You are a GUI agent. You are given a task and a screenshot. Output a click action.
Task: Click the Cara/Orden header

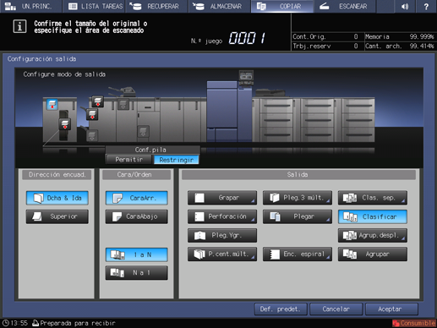click(x=137, y=175)
